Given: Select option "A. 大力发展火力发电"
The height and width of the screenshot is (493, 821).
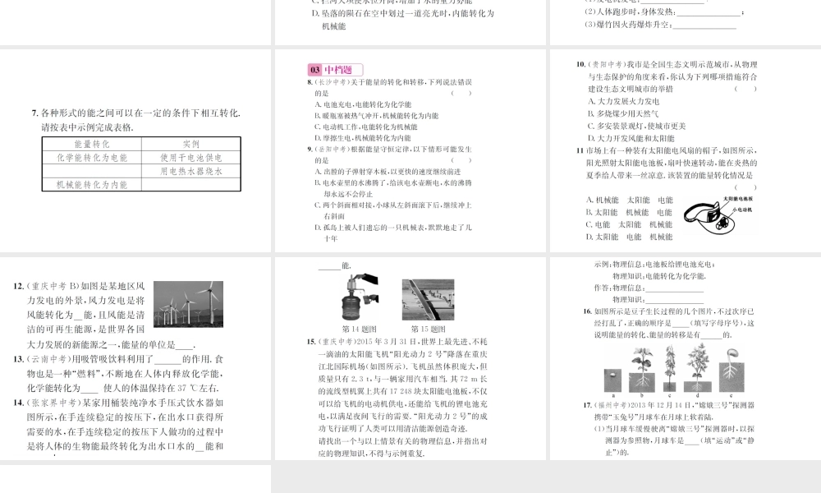Looking at the screenshot, I should [624, 101].
